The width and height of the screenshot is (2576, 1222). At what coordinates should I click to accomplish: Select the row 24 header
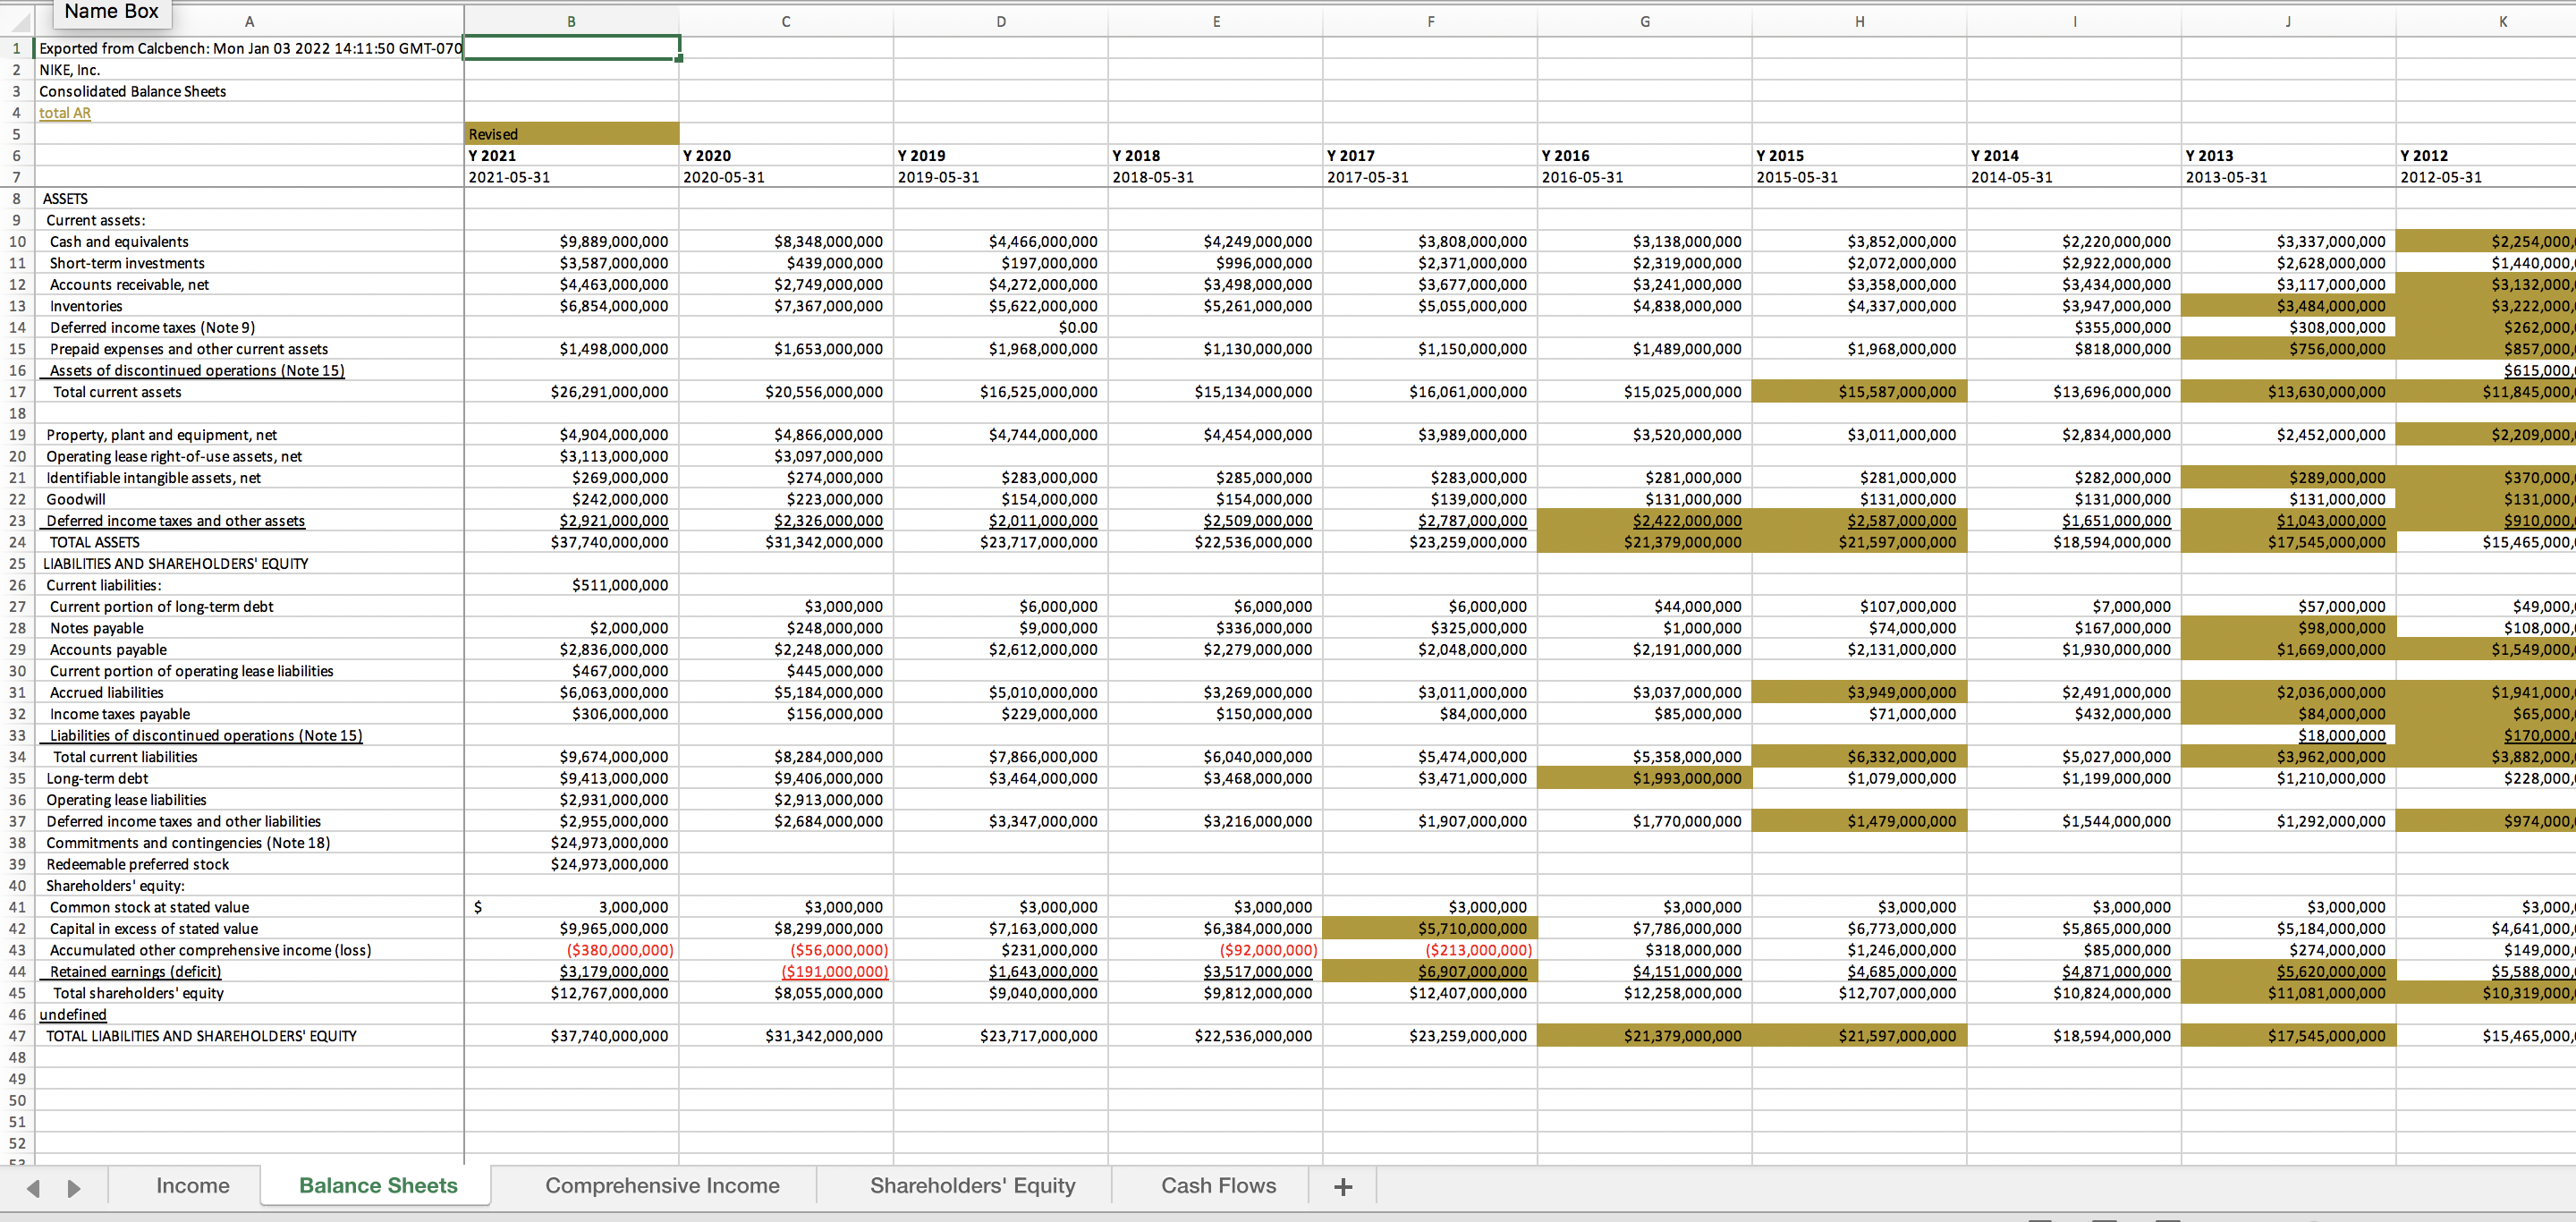click(x=17, y=542)
